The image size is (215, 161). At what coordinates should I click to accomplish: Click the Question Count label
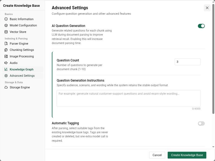point(68,60)
